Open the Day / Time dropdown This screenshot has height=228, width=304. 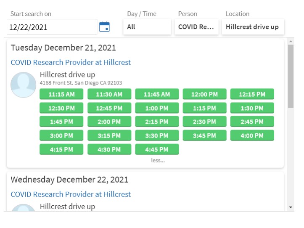click(x=147, y=27)
